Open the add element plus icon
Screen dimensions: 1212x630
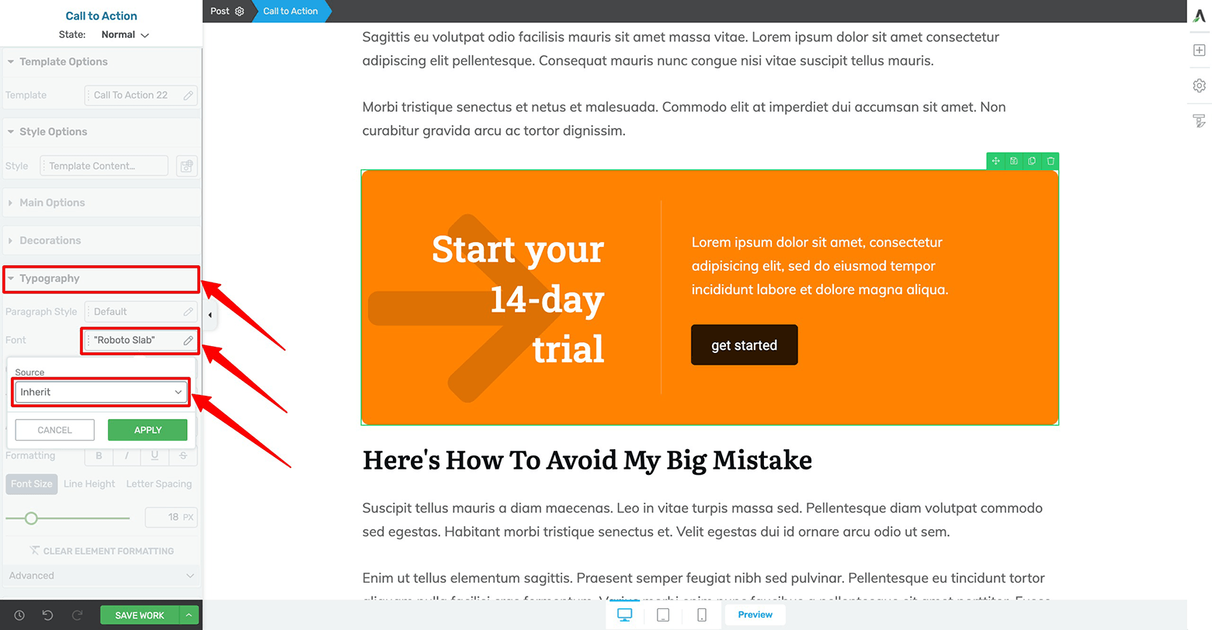coord(1199,50)
